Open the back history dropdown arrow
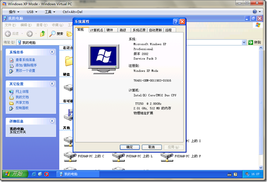The height and width of the screenshot is (182, 267). (22, 34)
